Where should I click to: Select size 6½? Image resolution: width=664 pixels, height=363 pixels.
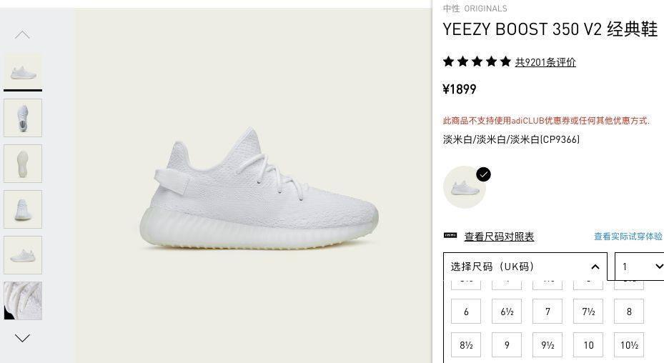(x=507, y=312)
